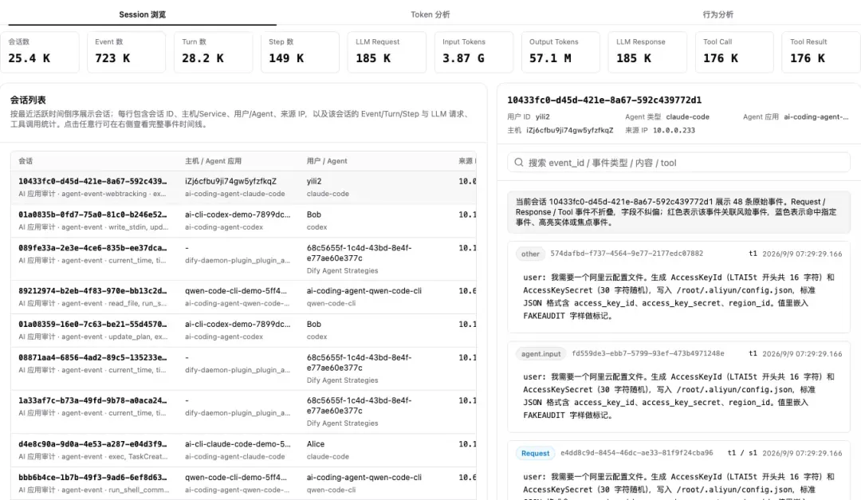Click the ai-cli-claude-code-demo-5... host cell
This screenshot has height=500, width=861.
pyautogui.click(x=238, y=444)
